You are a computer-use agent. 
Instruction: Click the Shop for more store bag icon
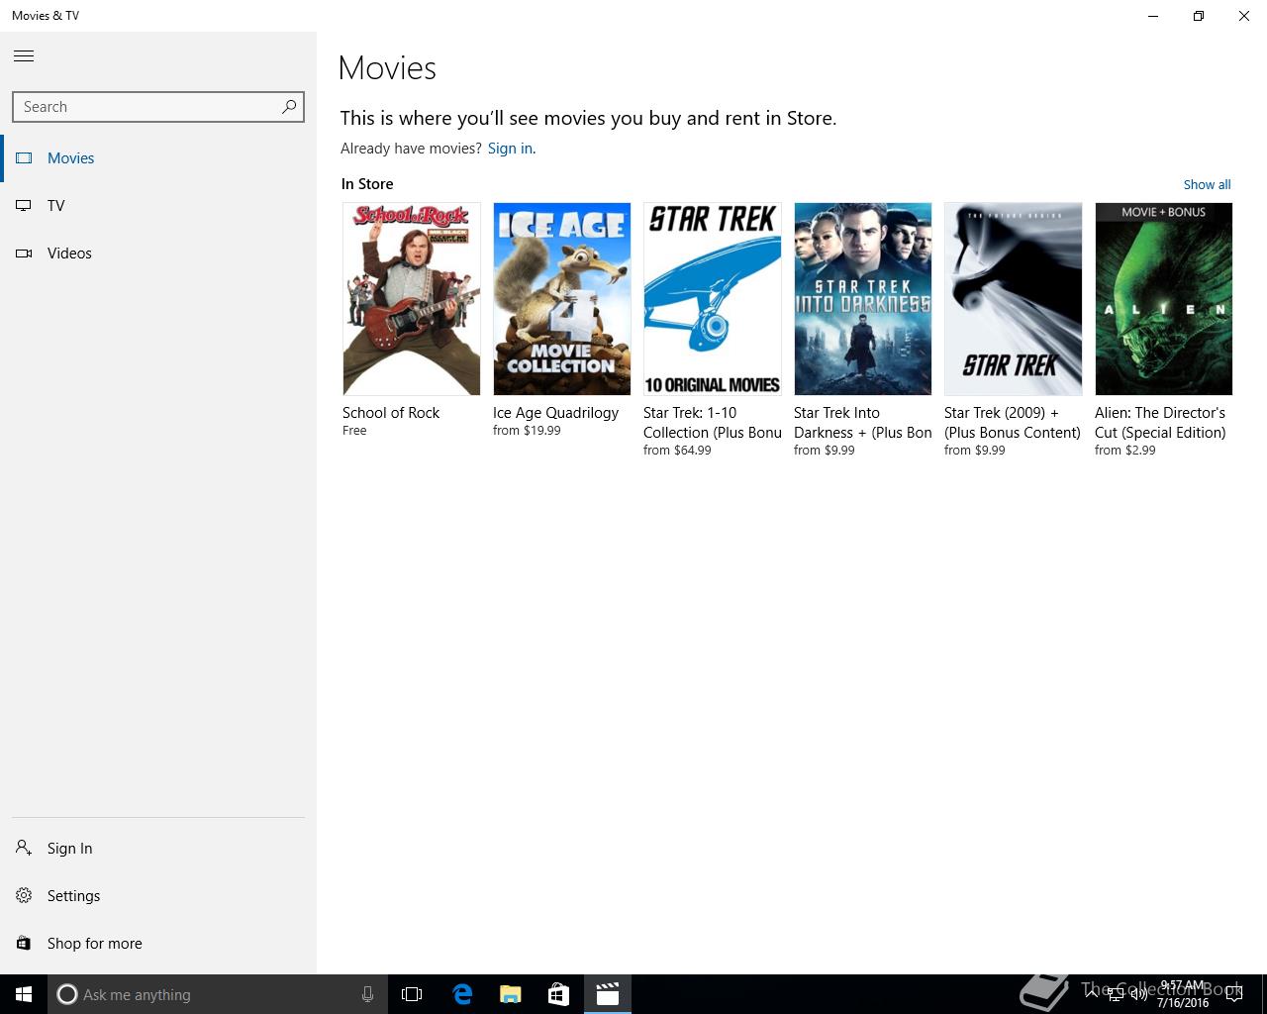[24, 944]
